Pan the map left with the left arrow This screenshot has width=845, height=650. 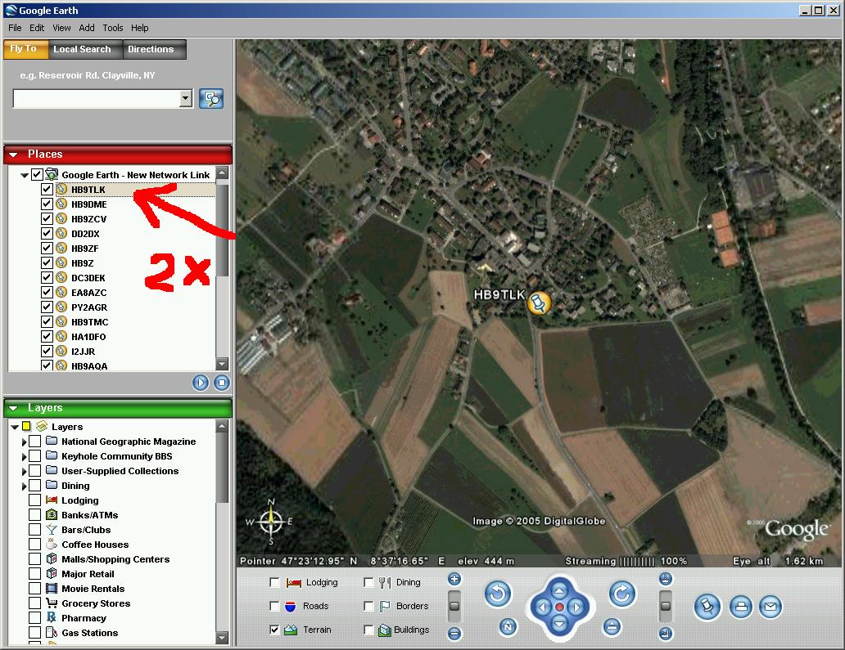[542, 607]
